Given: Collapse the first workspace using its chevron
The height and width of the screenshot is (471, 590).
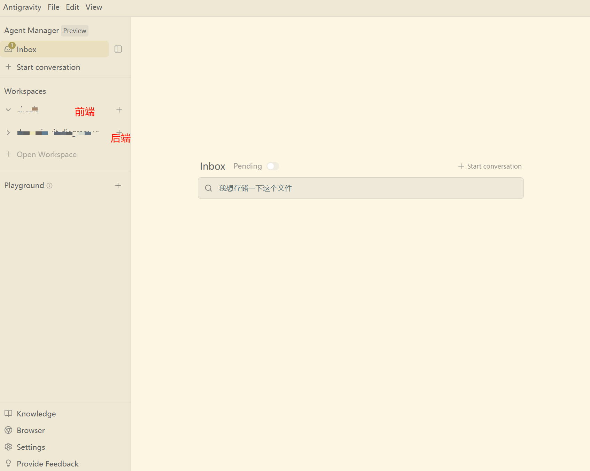Looking at the screenshot, I should [8, 110].
